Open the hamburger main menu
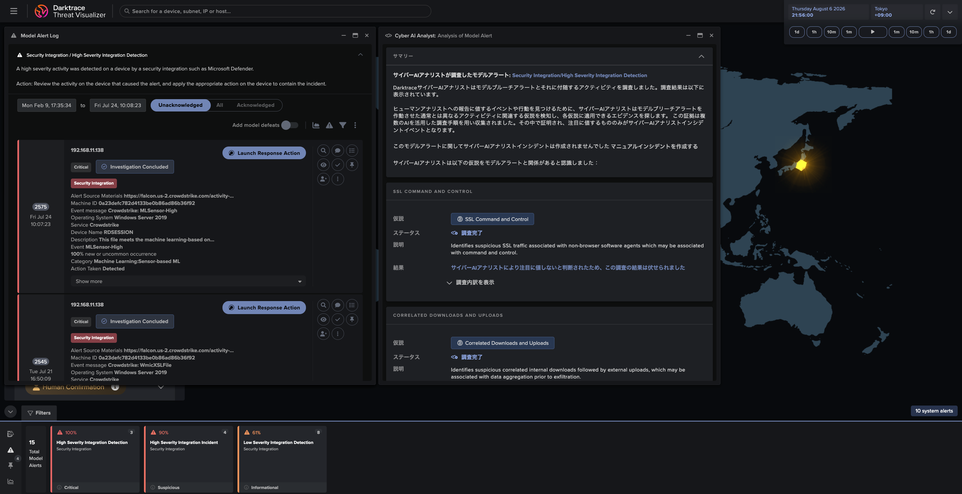 coord(14,11)
